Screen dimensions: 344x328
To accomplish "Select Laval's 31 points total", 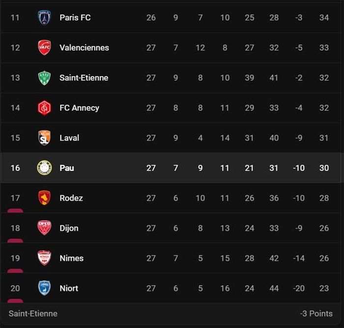I will 324,138.
